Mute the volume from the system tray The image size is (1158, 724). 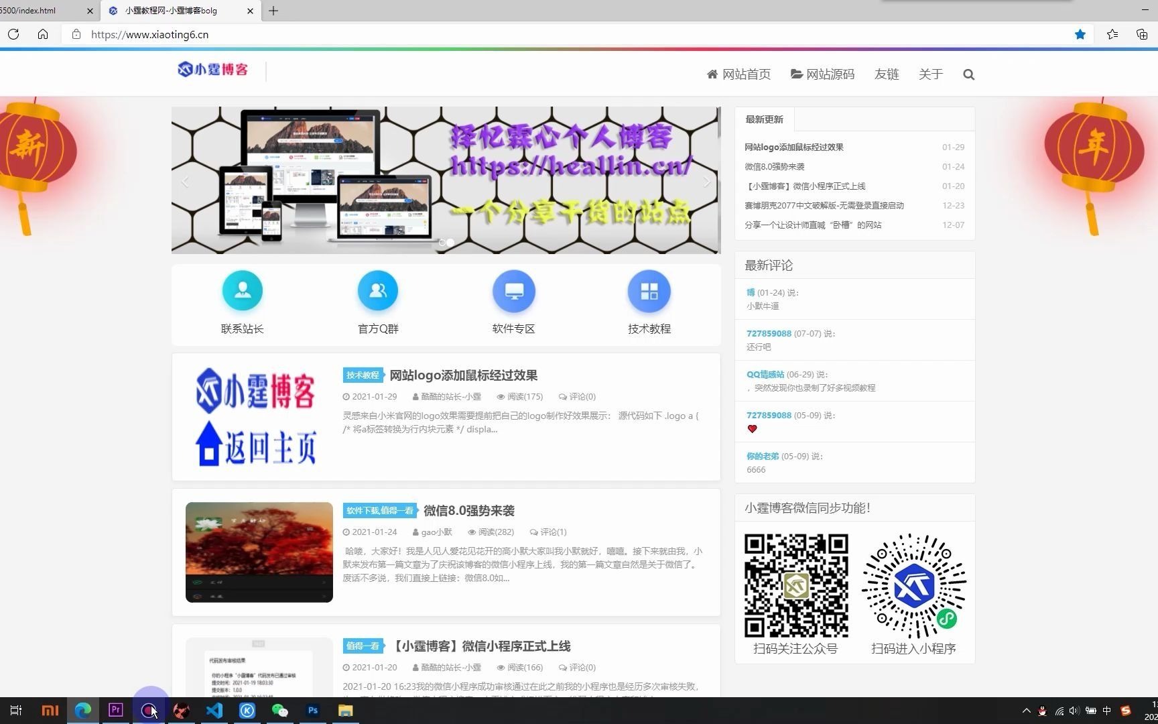coord(1074,711)
